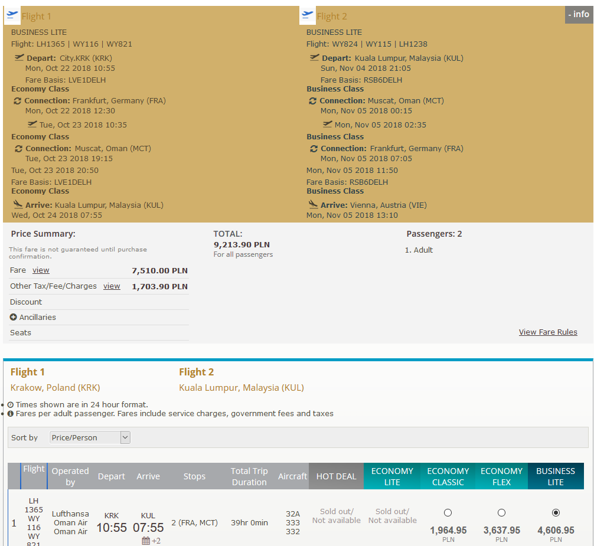Click the Lufthansa Oman Air operator cell
594x546 pixels.
tap(70, 522)
